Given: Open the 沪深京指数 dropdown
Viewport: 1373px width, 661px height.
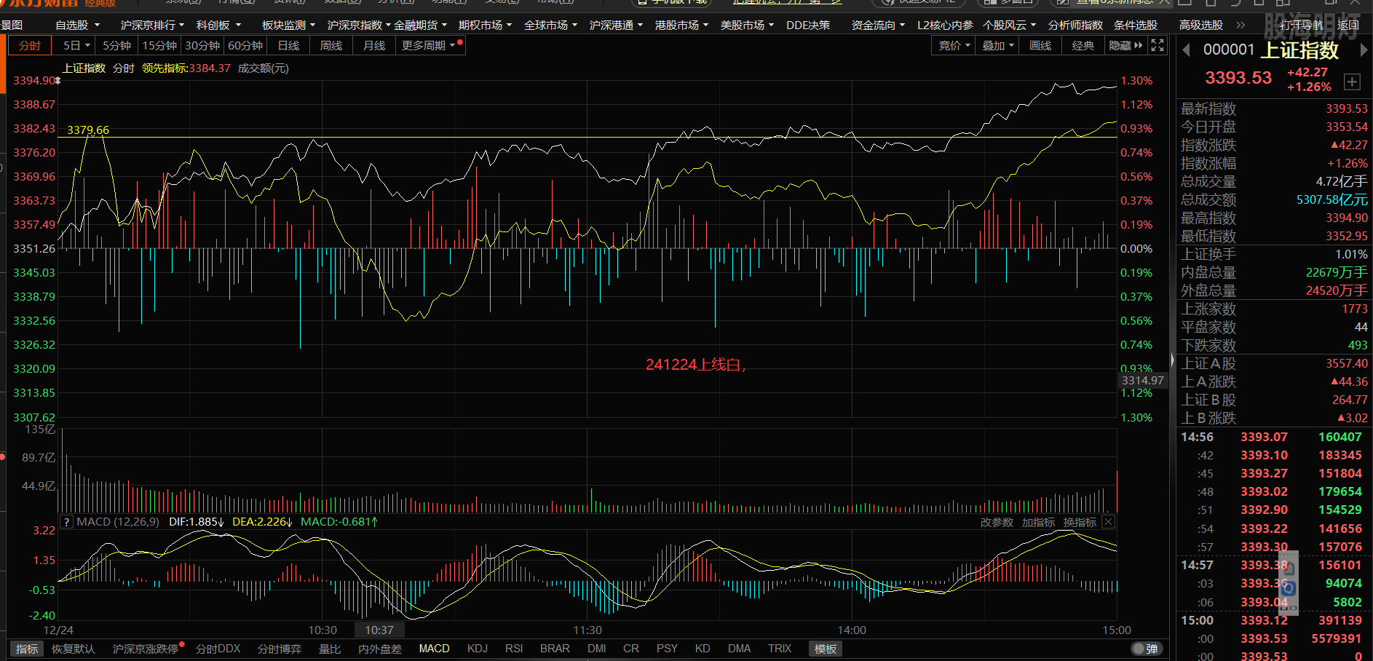Looking at the screenshot, I should point(359,25).
